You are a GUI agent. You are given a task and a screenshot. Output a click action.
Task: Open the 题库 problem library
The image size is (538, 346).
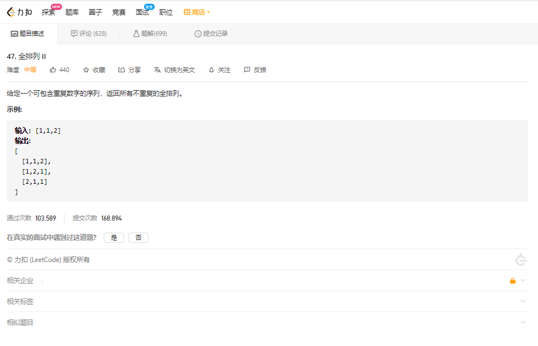click(x=72, y=12)
